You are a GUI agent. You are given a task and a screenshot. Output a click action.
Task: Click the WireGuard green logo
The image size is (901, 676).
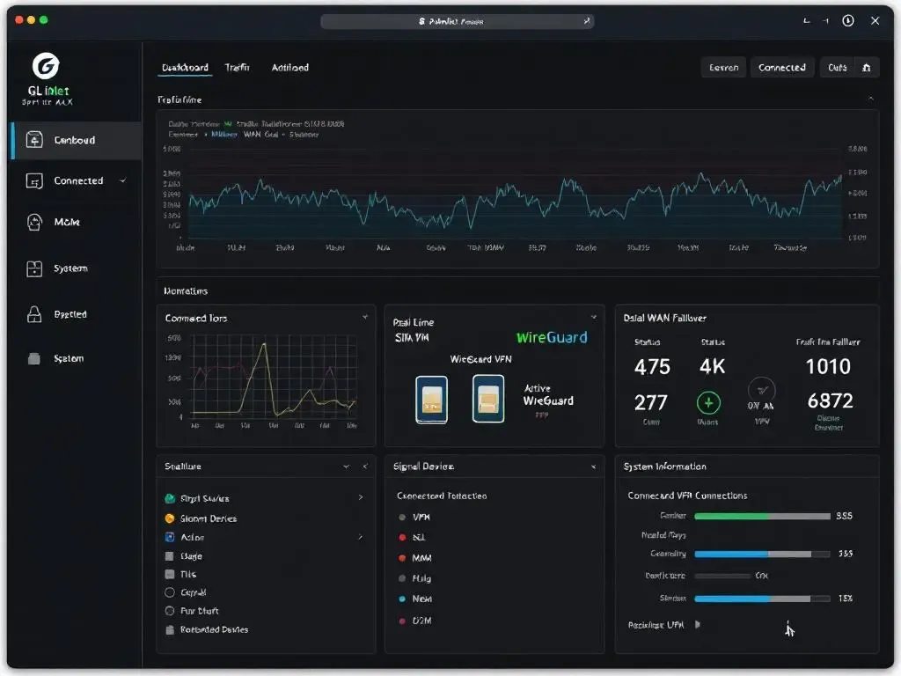(552, 337)
